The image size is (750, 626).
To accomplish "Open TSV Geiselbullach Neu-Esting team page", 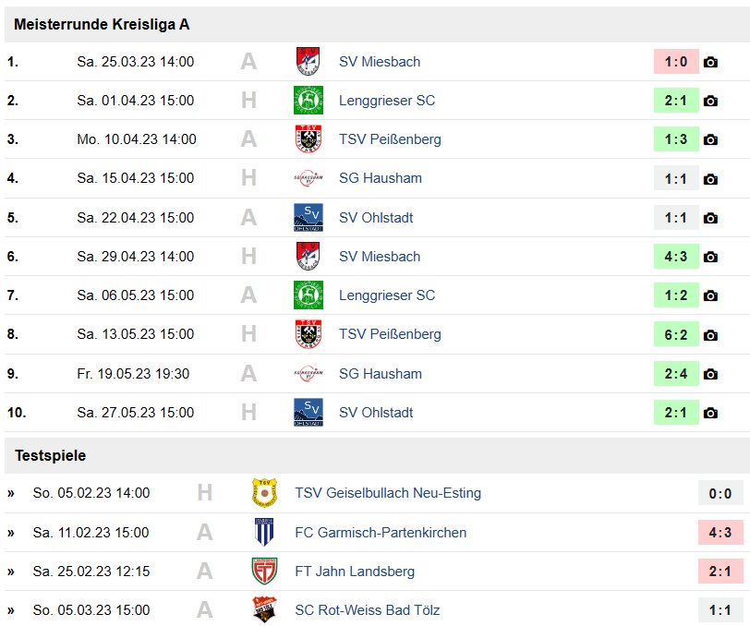I will pyautogui.click(x=388, y=493).
